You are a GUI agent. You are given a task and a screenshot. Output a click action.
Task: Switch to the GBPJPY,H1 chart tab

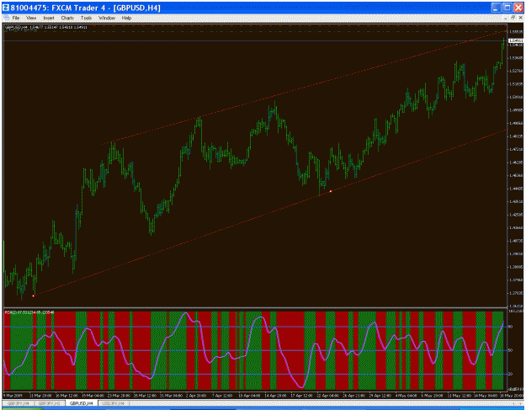[x=49, y=403]
